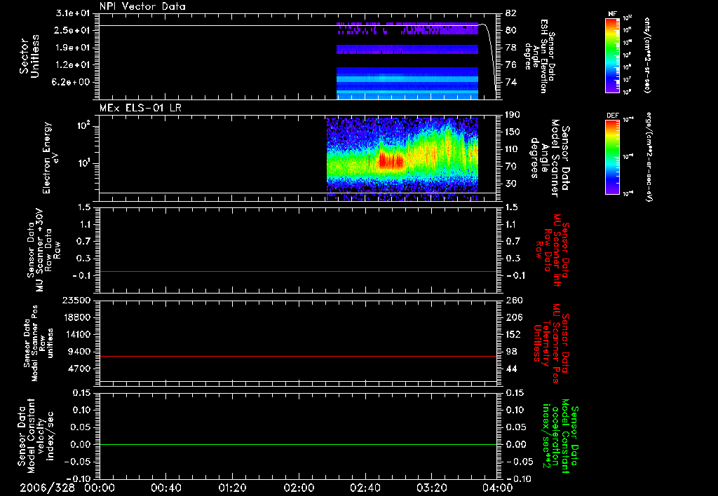Click the '2006/328' date label
718x496 pixels.
click(47, 488)
